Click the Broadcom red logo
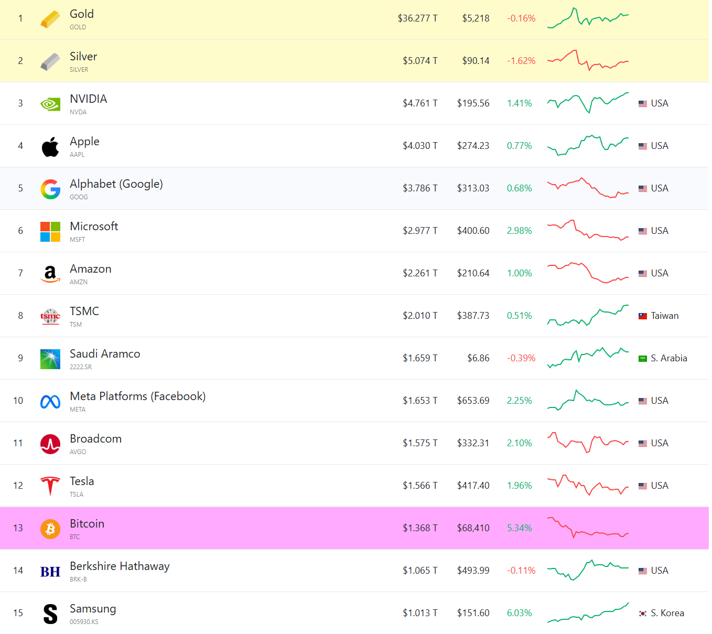The height and width of the screenshot is (634, 712). [x=50, y=444]
